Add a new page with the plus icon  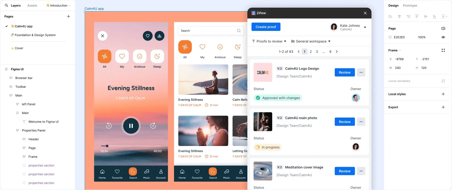click(68, 16)
